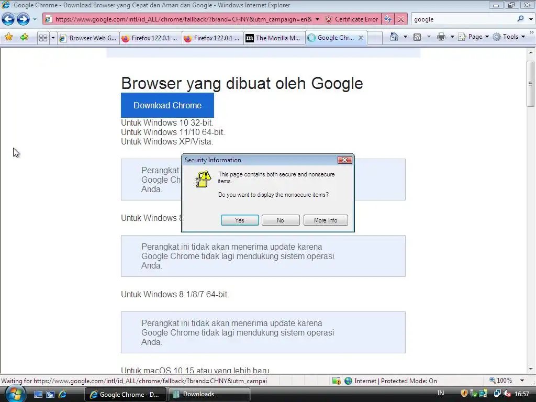The height and width of the screenshot is (402, 536).
Task: Click the muted volume tray icon
Action: tap(507, 394)
